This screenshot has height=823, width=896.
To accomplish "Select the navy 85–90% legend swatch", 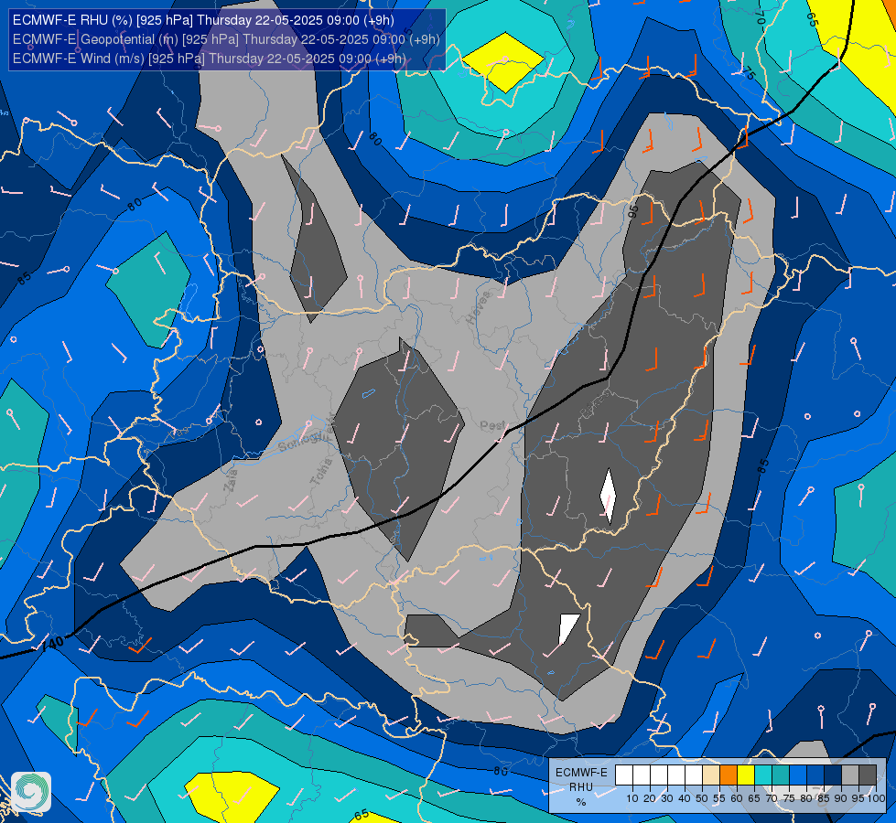I will [x=833, y=775].
